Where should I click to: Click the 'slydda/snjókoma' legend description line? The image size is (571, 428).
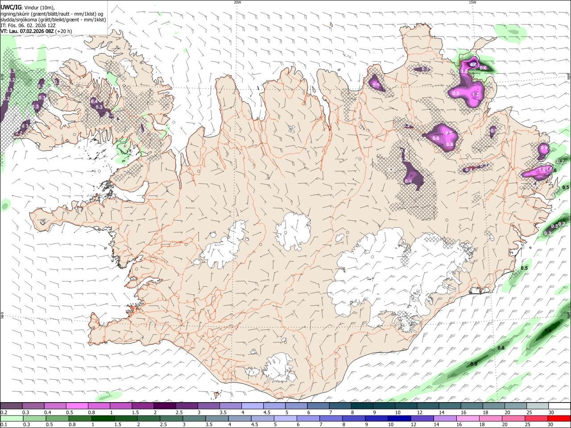click(53, 20)
